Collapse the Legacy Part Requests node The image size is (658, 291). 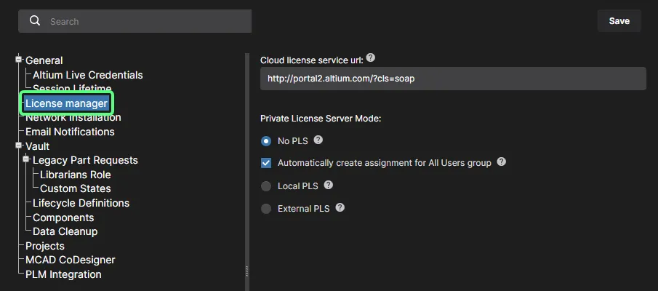point(26,159)
